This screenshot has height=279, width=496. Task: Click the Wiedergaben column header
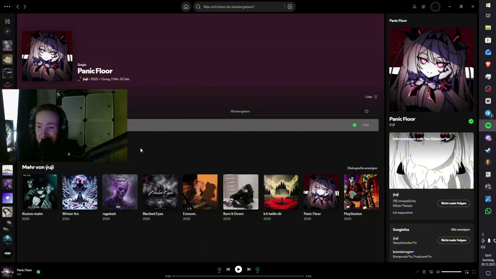click(240, 111)
